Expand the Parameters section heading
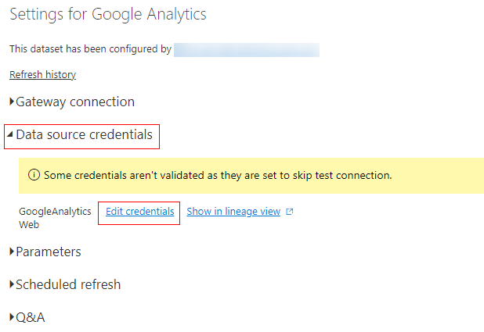The width and height of the screenshot is (484, 332). click(x=49, y=252)
